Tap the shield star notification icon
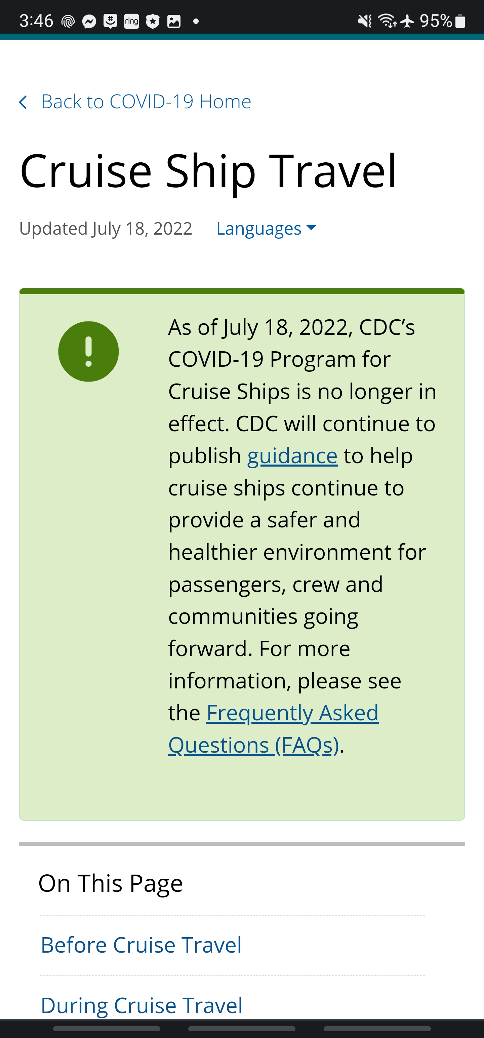Viewport: 484px width, 1038px height. [x=153, y=21]
